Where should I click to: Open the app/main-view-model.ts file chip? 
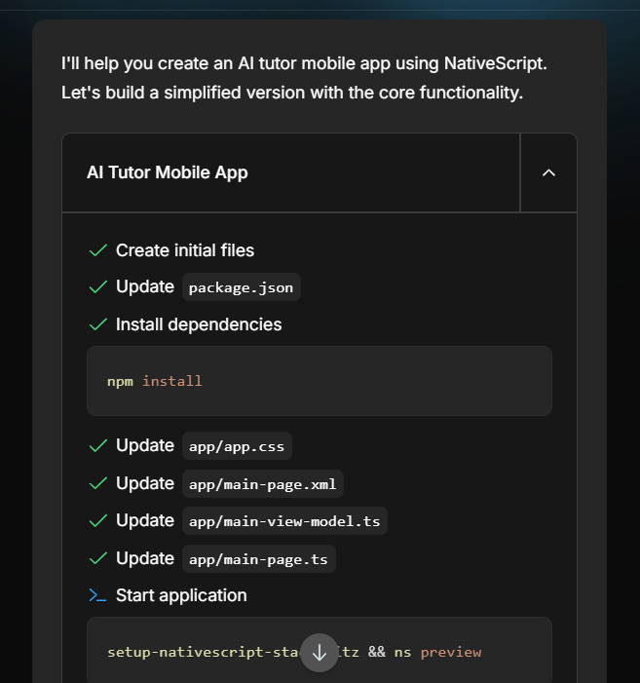[x=284, y=521]
